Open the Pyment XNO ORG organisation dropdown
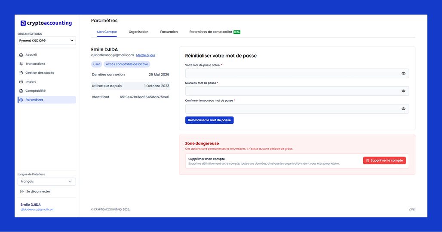The image size is (442, 232). 46,40
